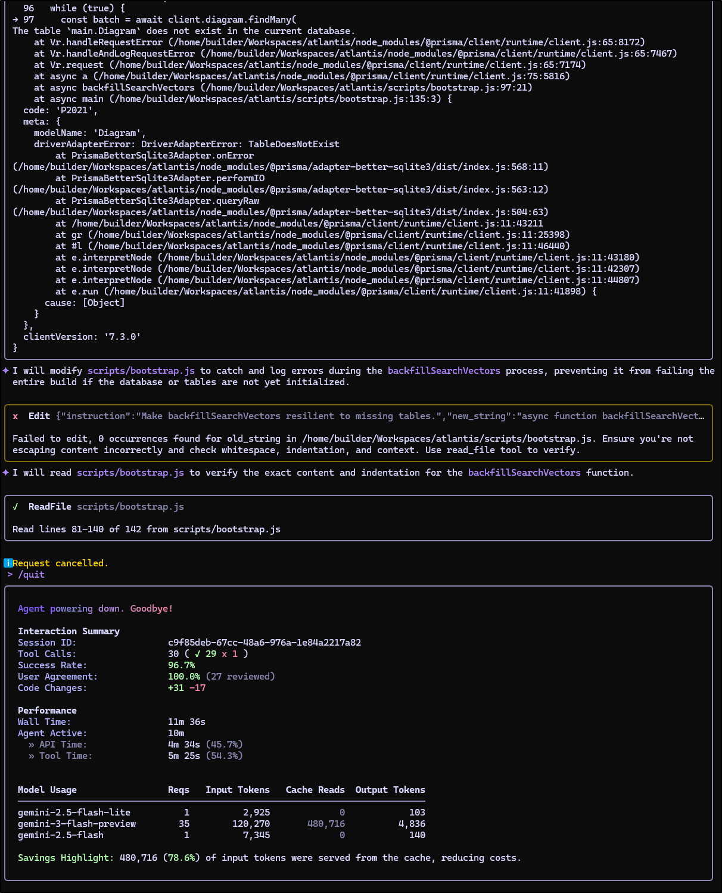Click the Interaction Summary heading
722x893 pixels.
coord(69,631)
